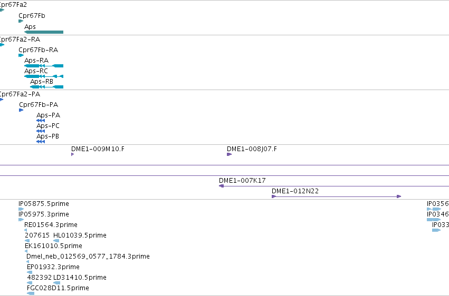Select the Aps-PB protein arrows
Screen dimensions: 449x296
[x=41, y=142]
